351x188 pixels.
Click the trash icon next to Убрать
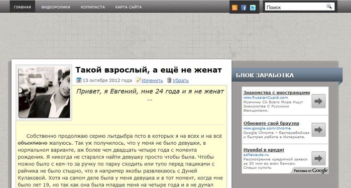coord(169,80)
